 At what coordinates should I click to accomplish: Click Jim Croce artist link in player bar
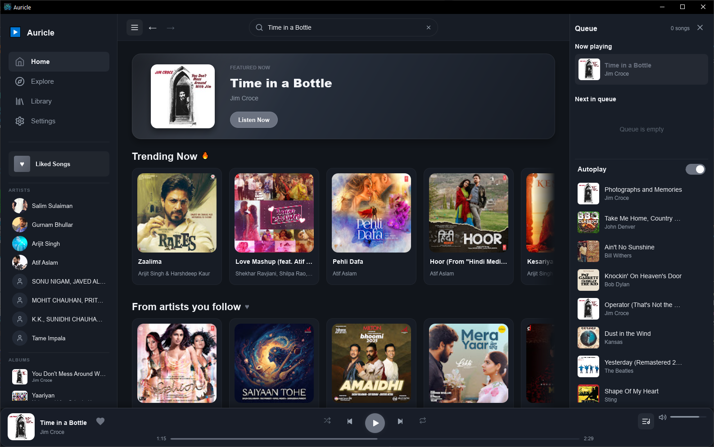[52, 432]
